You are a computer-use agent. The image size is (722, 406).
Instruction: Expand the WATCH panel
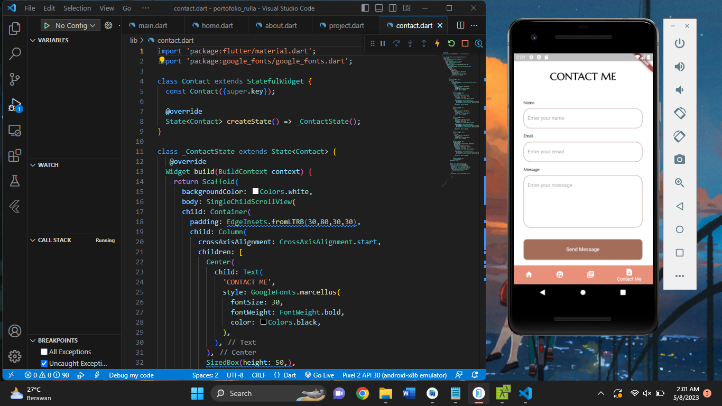33,164
